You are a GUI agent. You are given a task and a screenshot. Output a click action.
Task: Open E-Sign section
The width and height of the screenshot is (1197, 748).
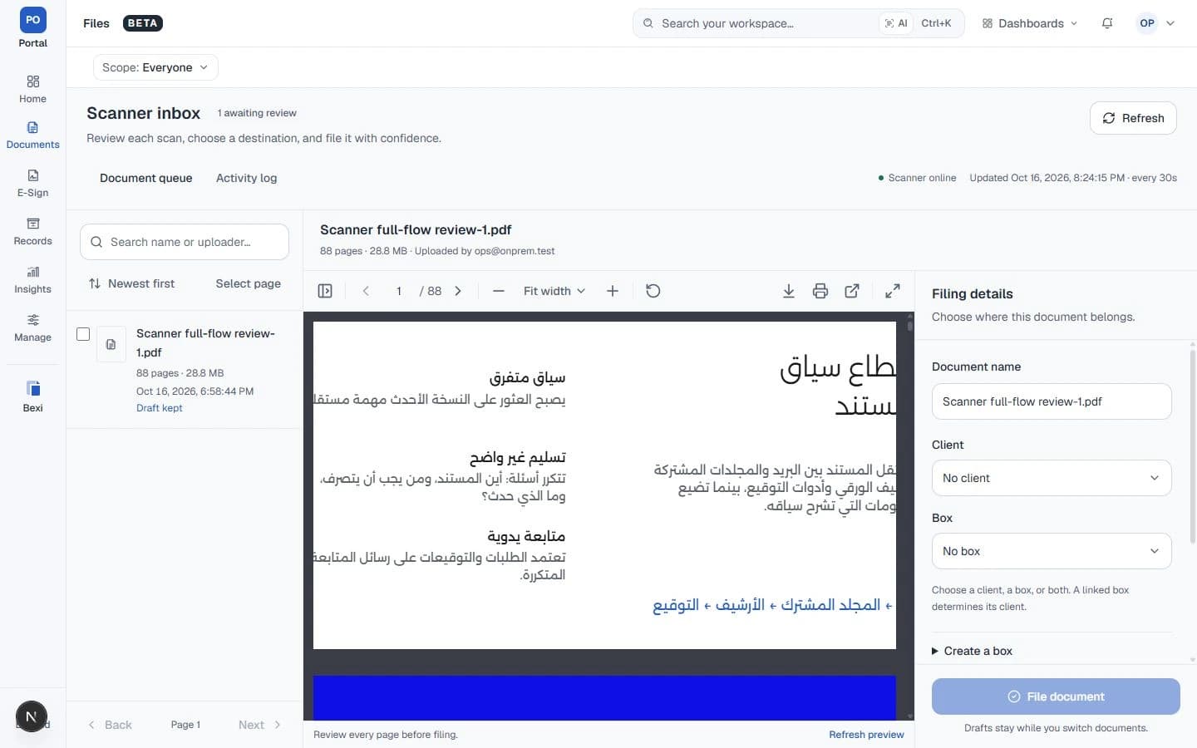[x=32, y=183]
